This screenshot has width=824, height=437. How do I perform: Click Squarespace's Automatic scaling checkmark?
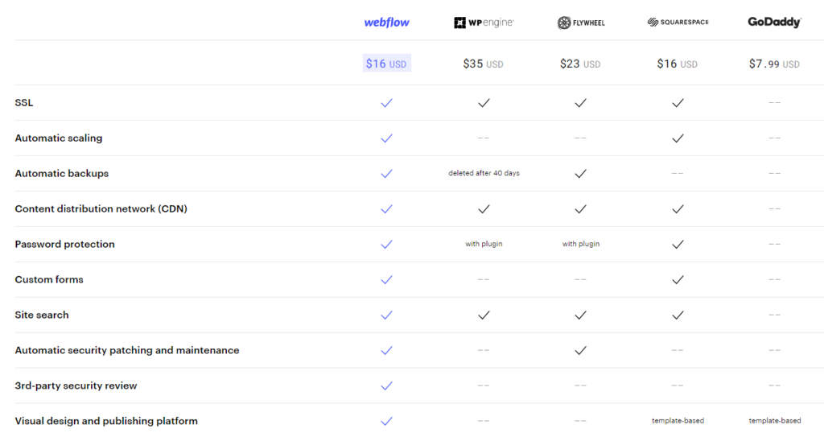(x=678, y=138)
